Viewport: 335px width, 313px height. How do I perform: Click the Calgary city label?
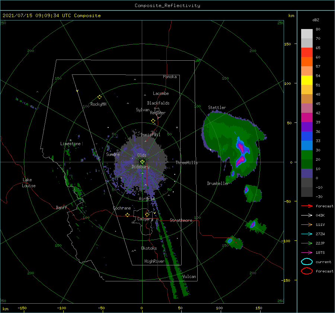click(145, 219)
